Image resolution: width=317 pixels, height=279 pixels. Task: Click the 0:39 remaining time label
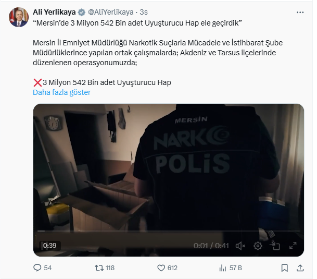[50, 246]
